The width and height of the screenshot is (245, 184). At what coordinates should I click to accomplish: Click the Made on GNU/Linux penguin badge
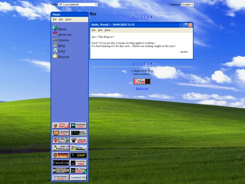point(61,148)
